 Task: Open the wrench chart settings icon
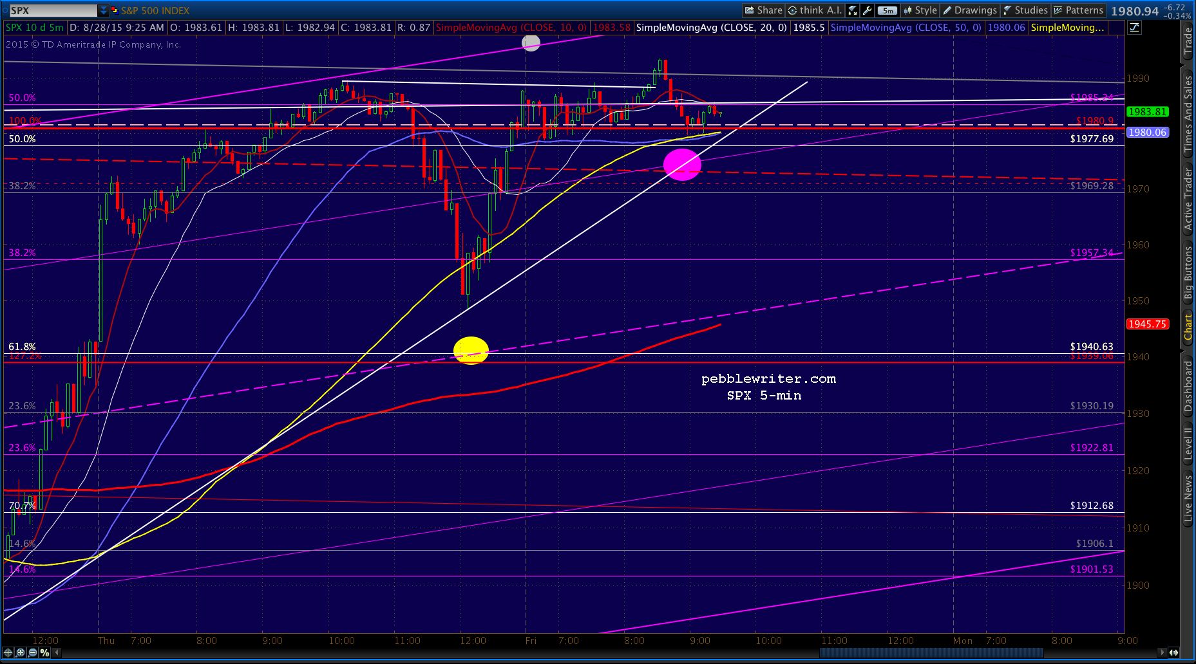867,10
